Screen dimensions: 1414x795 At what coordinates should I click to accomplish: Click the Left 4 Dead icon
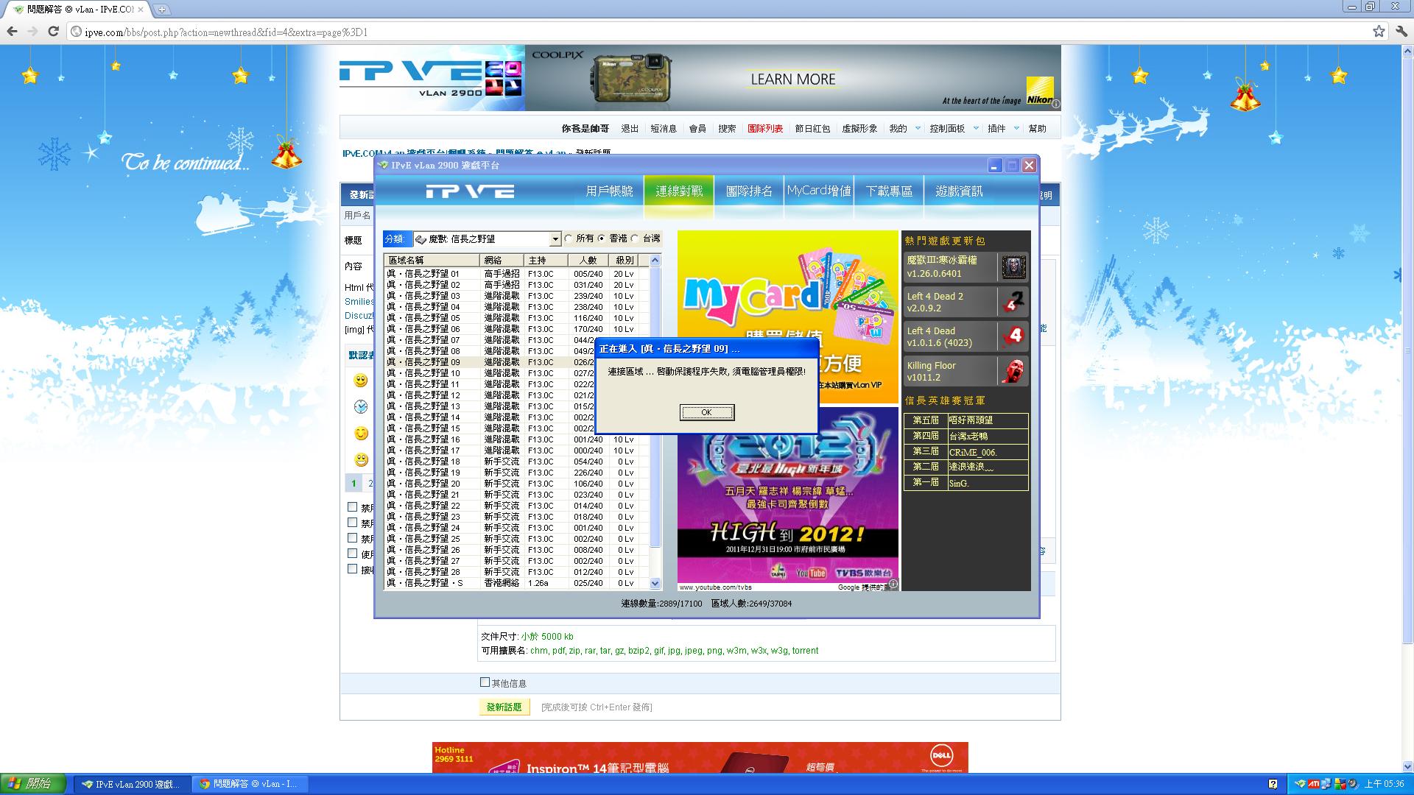pyautogui.click(x=1013, y=336)
